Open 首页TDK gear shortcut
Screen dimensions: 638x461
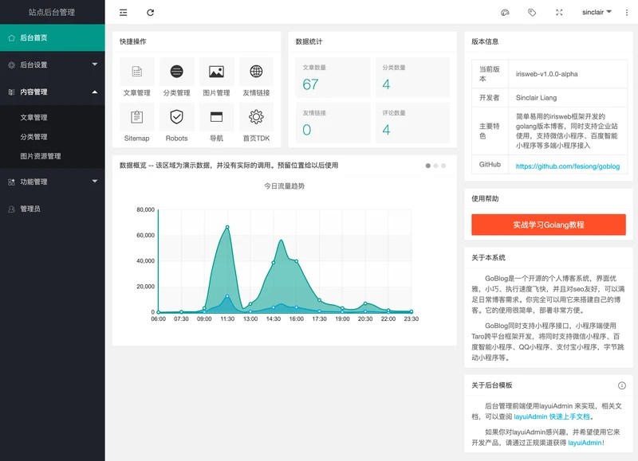[256, 117]
